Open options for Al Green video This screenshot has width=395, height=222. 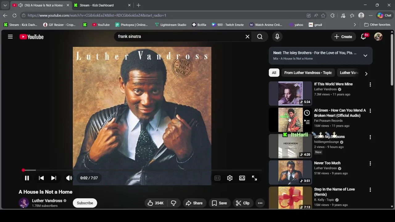point(370,111)
